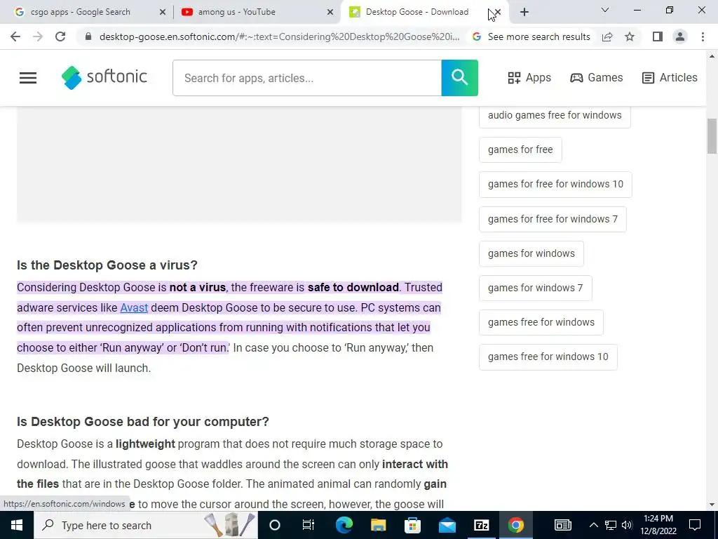
Task: Open 7-Zip from the taskbar
Action: pyautogui.click(x=481, y=525)
